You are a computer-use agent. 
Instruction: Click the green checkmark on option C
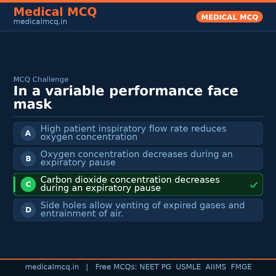click(254, 185)
